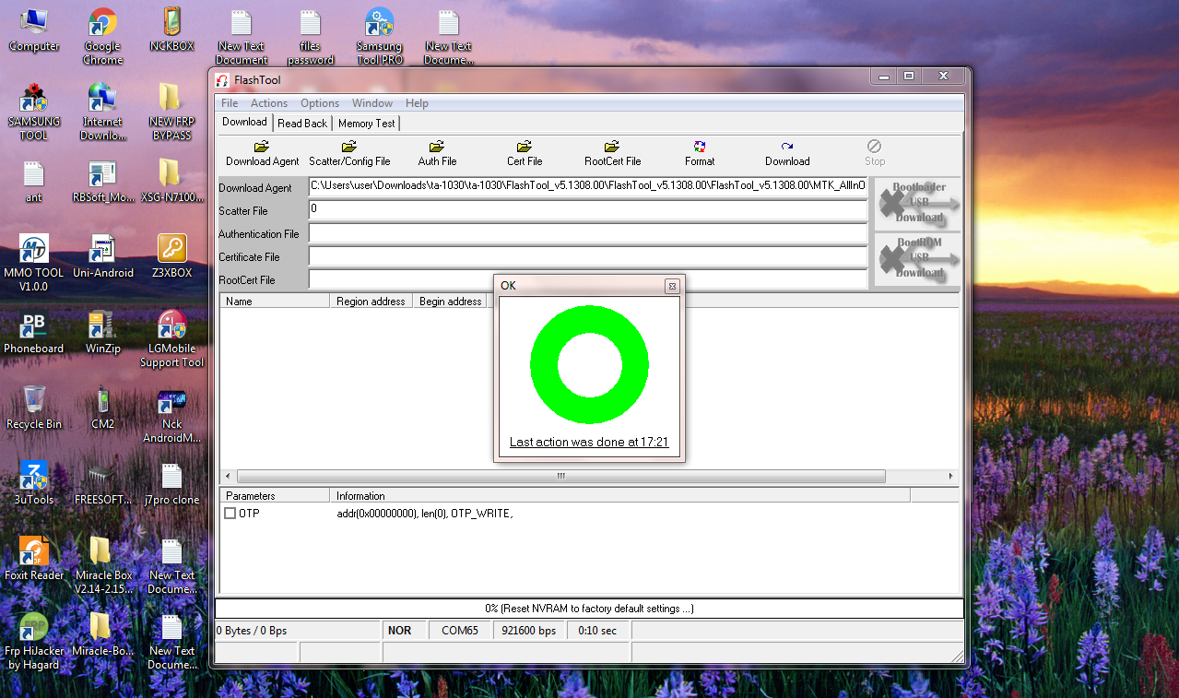Open j7pro clone text file

171,483
